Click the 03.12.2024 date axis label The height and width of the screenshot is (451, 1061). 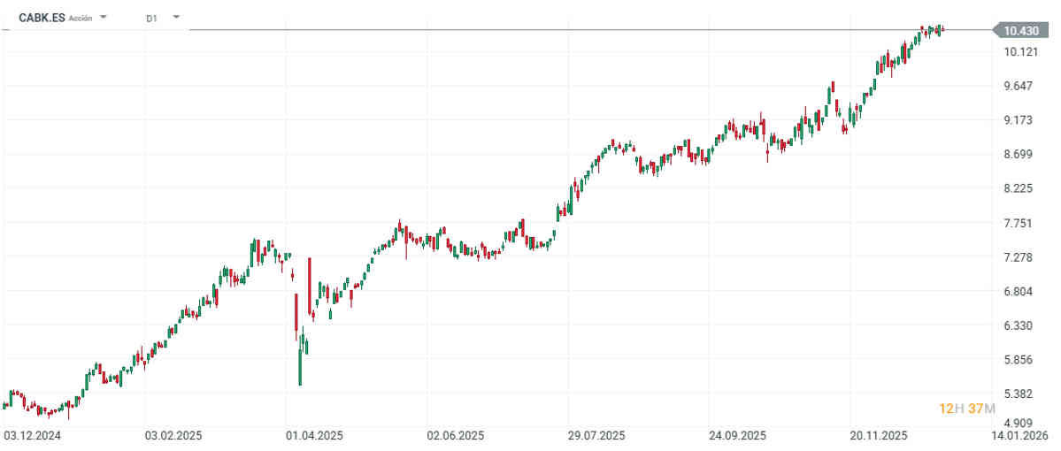coord(33,436)
